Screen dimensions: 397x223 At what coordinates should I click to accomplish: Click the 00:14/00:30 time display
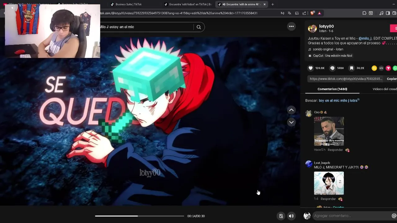pos(196,216)
